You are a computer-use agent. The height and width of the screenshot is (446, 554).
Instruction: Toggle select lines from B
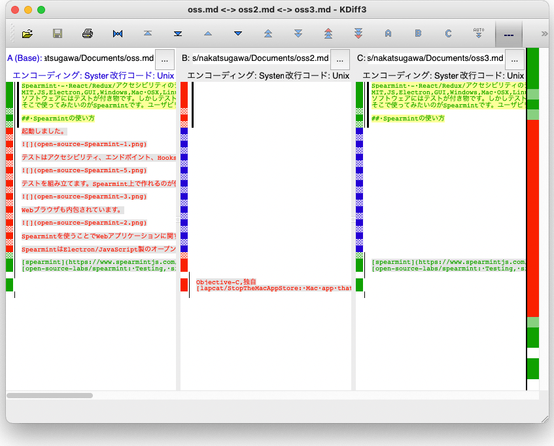[419, 33]
